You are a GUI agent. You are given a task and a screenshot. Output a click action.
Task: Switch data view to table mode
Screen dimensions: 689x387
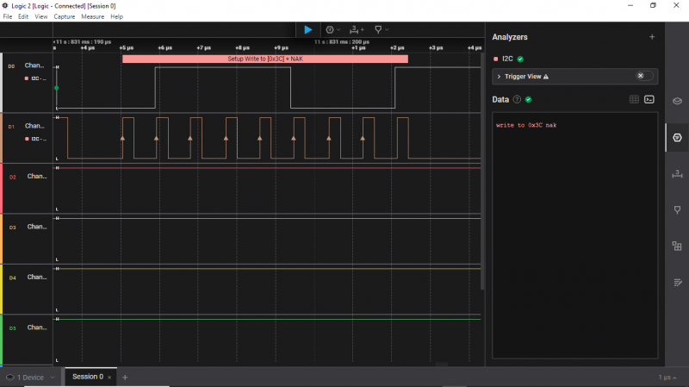coord(634,99)
